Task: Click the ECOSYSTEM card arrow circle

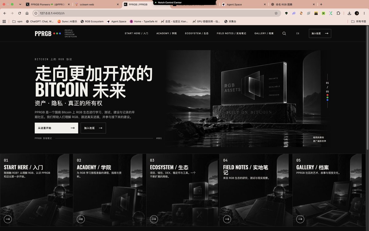Action: pyautogui.click(x=154, y=219)
